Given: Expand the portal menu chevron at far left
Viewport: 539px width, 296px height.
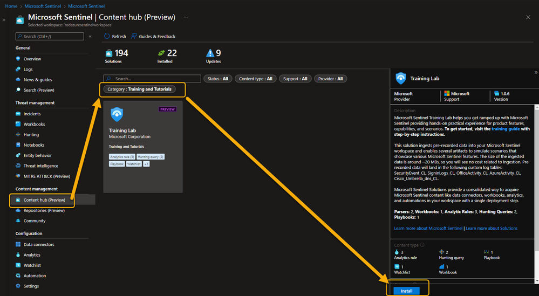Looking at the screenshot, I should coord(4,20).
